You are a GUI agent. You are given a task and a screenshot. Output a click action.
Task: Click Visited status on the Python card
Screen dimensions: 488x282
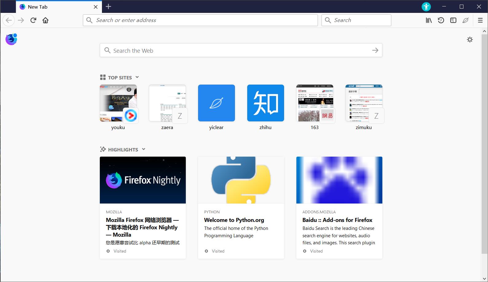(218, 251)
